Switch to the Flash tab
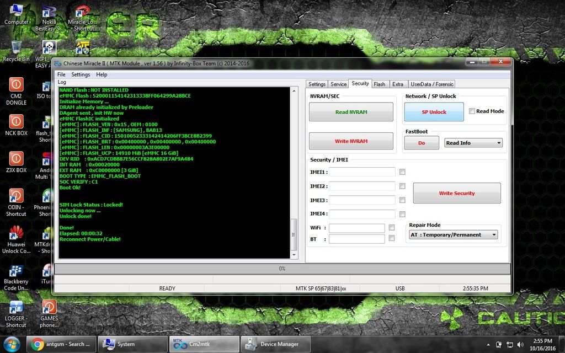This screenshot has width=565, height=353. [379, 84]
